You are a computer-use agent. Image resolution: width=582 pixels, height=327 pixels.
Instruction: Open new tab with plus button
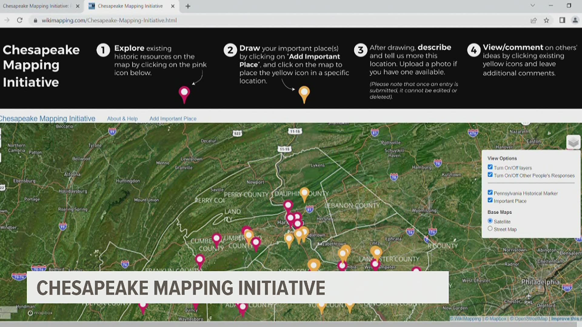point(188,6)
